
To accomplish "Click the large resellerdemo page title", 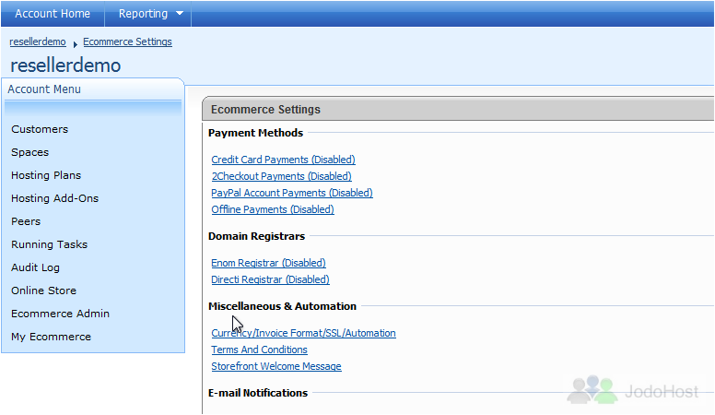I will (65, 65).
